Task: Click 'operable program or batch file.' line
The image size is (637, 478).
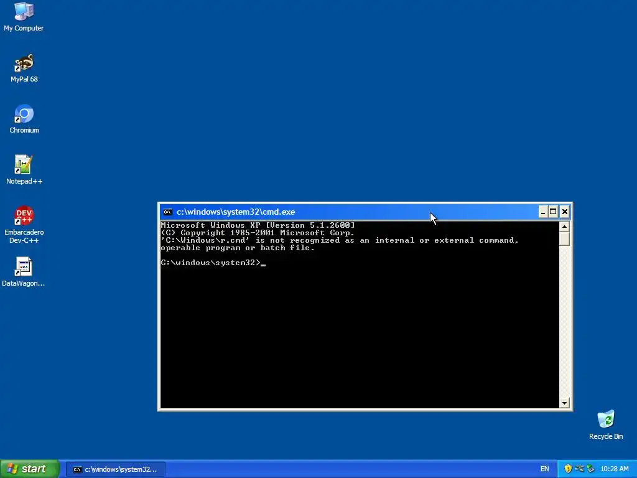Action: pos(238,248)
